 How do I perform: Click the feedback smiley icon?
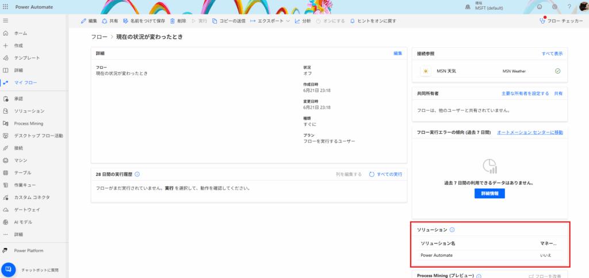[540, 7]
